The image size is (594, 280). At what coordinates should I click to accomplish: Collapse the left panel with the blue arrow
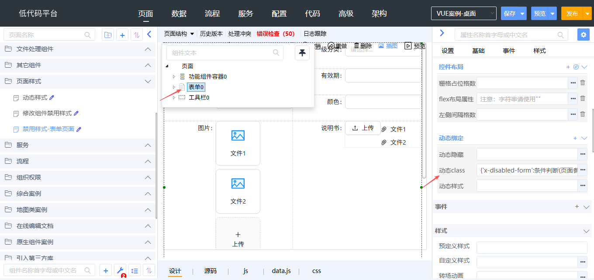pos(149,35)
